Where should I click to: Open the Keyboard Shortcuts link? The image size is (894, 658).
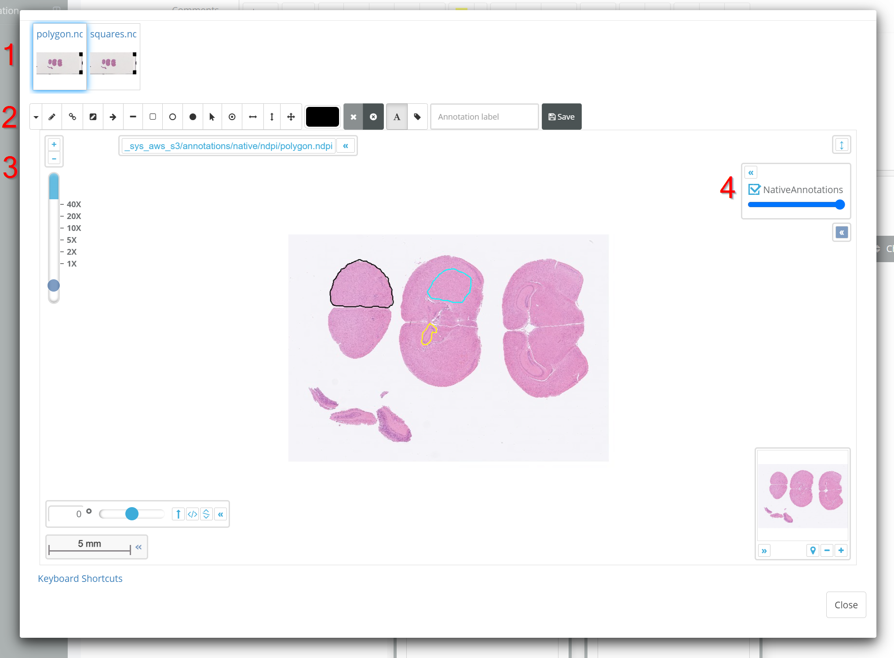coord(80,578)
